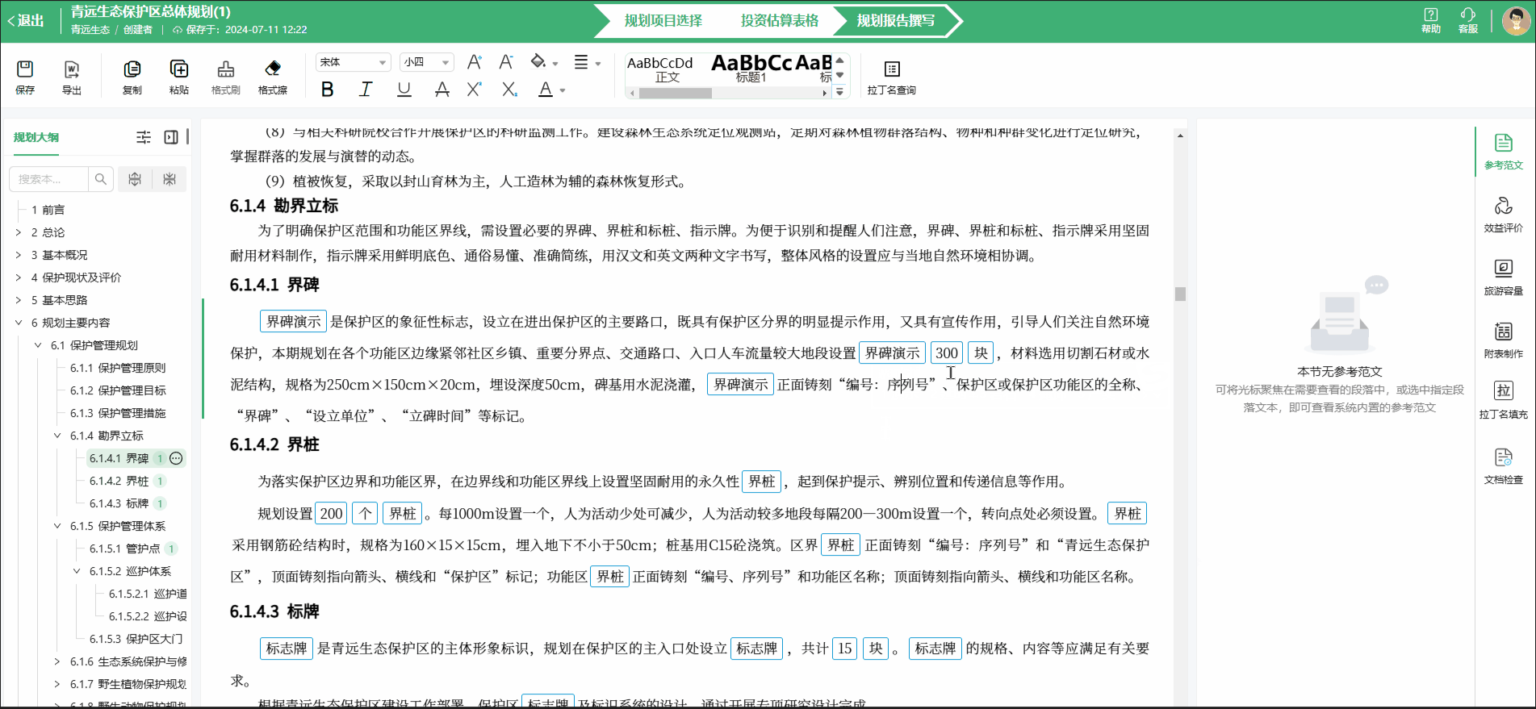Decrease the font size
Screen dimensions: 1536x709
tap(506, 62)
